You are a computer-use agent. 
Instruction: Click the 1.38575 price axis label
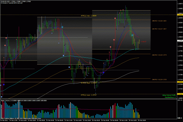pyautogui.click(x=180, y=4)
